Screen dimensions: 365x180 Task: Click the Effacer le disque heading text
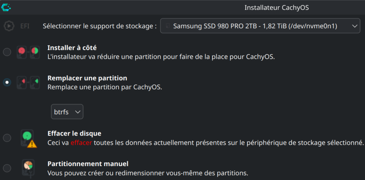tap(74, 133)
